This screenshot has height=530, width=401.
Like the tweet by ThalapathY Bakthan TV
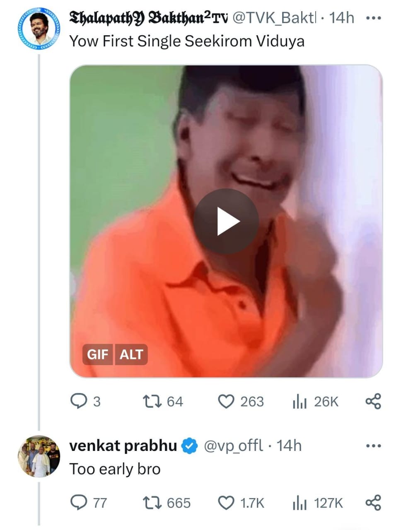click(227, 401)
